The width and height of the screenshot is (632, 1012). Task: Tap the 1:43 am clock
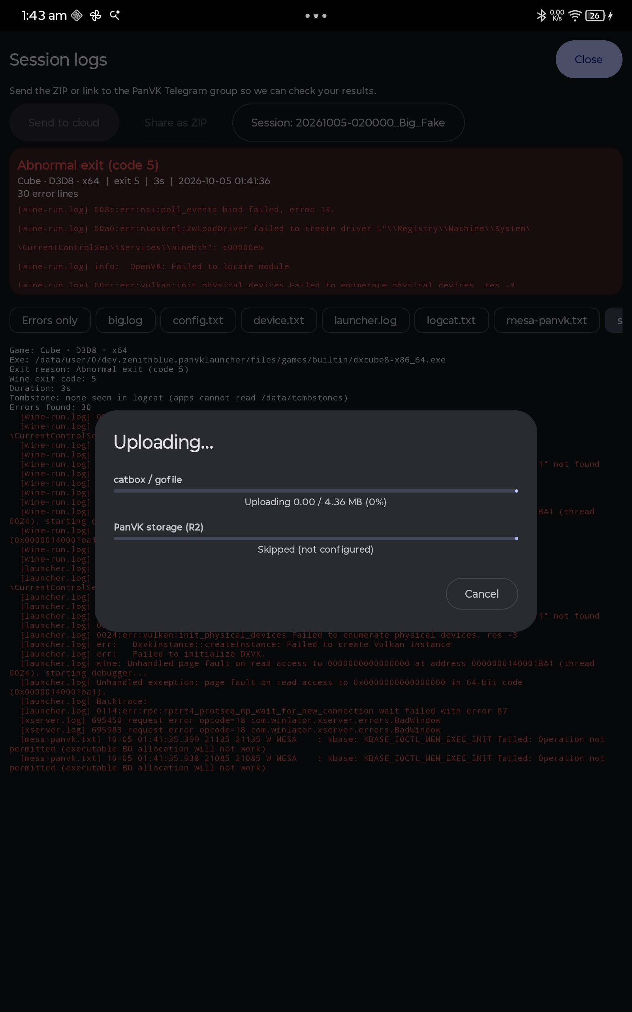(44, 15)
